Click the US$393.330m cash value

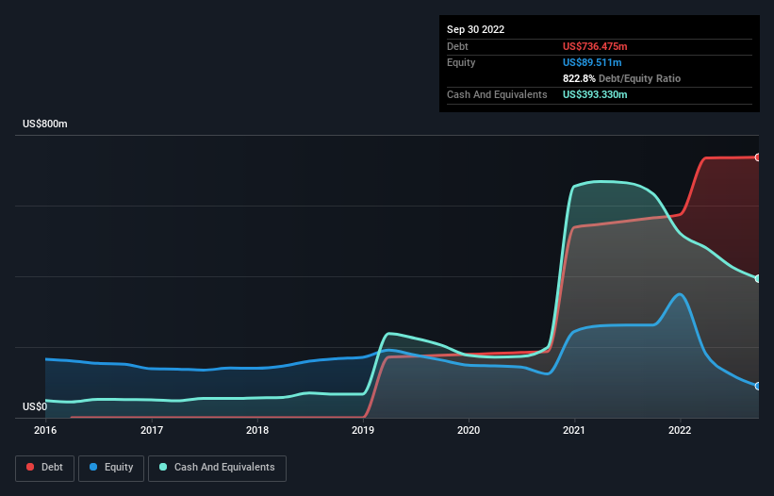point(595,94)
